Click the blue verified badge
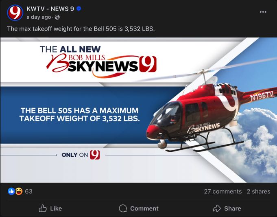The width and height of the screenshot is (277, 217). point(79,9)
